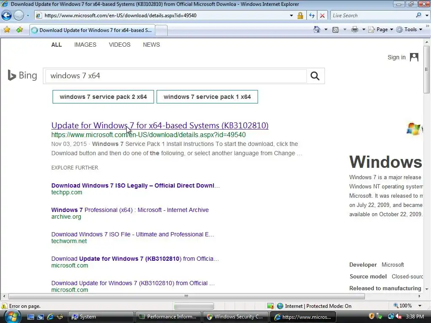Click the vertical scrollbar thumb
The height and width of the screenshot is (323, 431).
427,70
